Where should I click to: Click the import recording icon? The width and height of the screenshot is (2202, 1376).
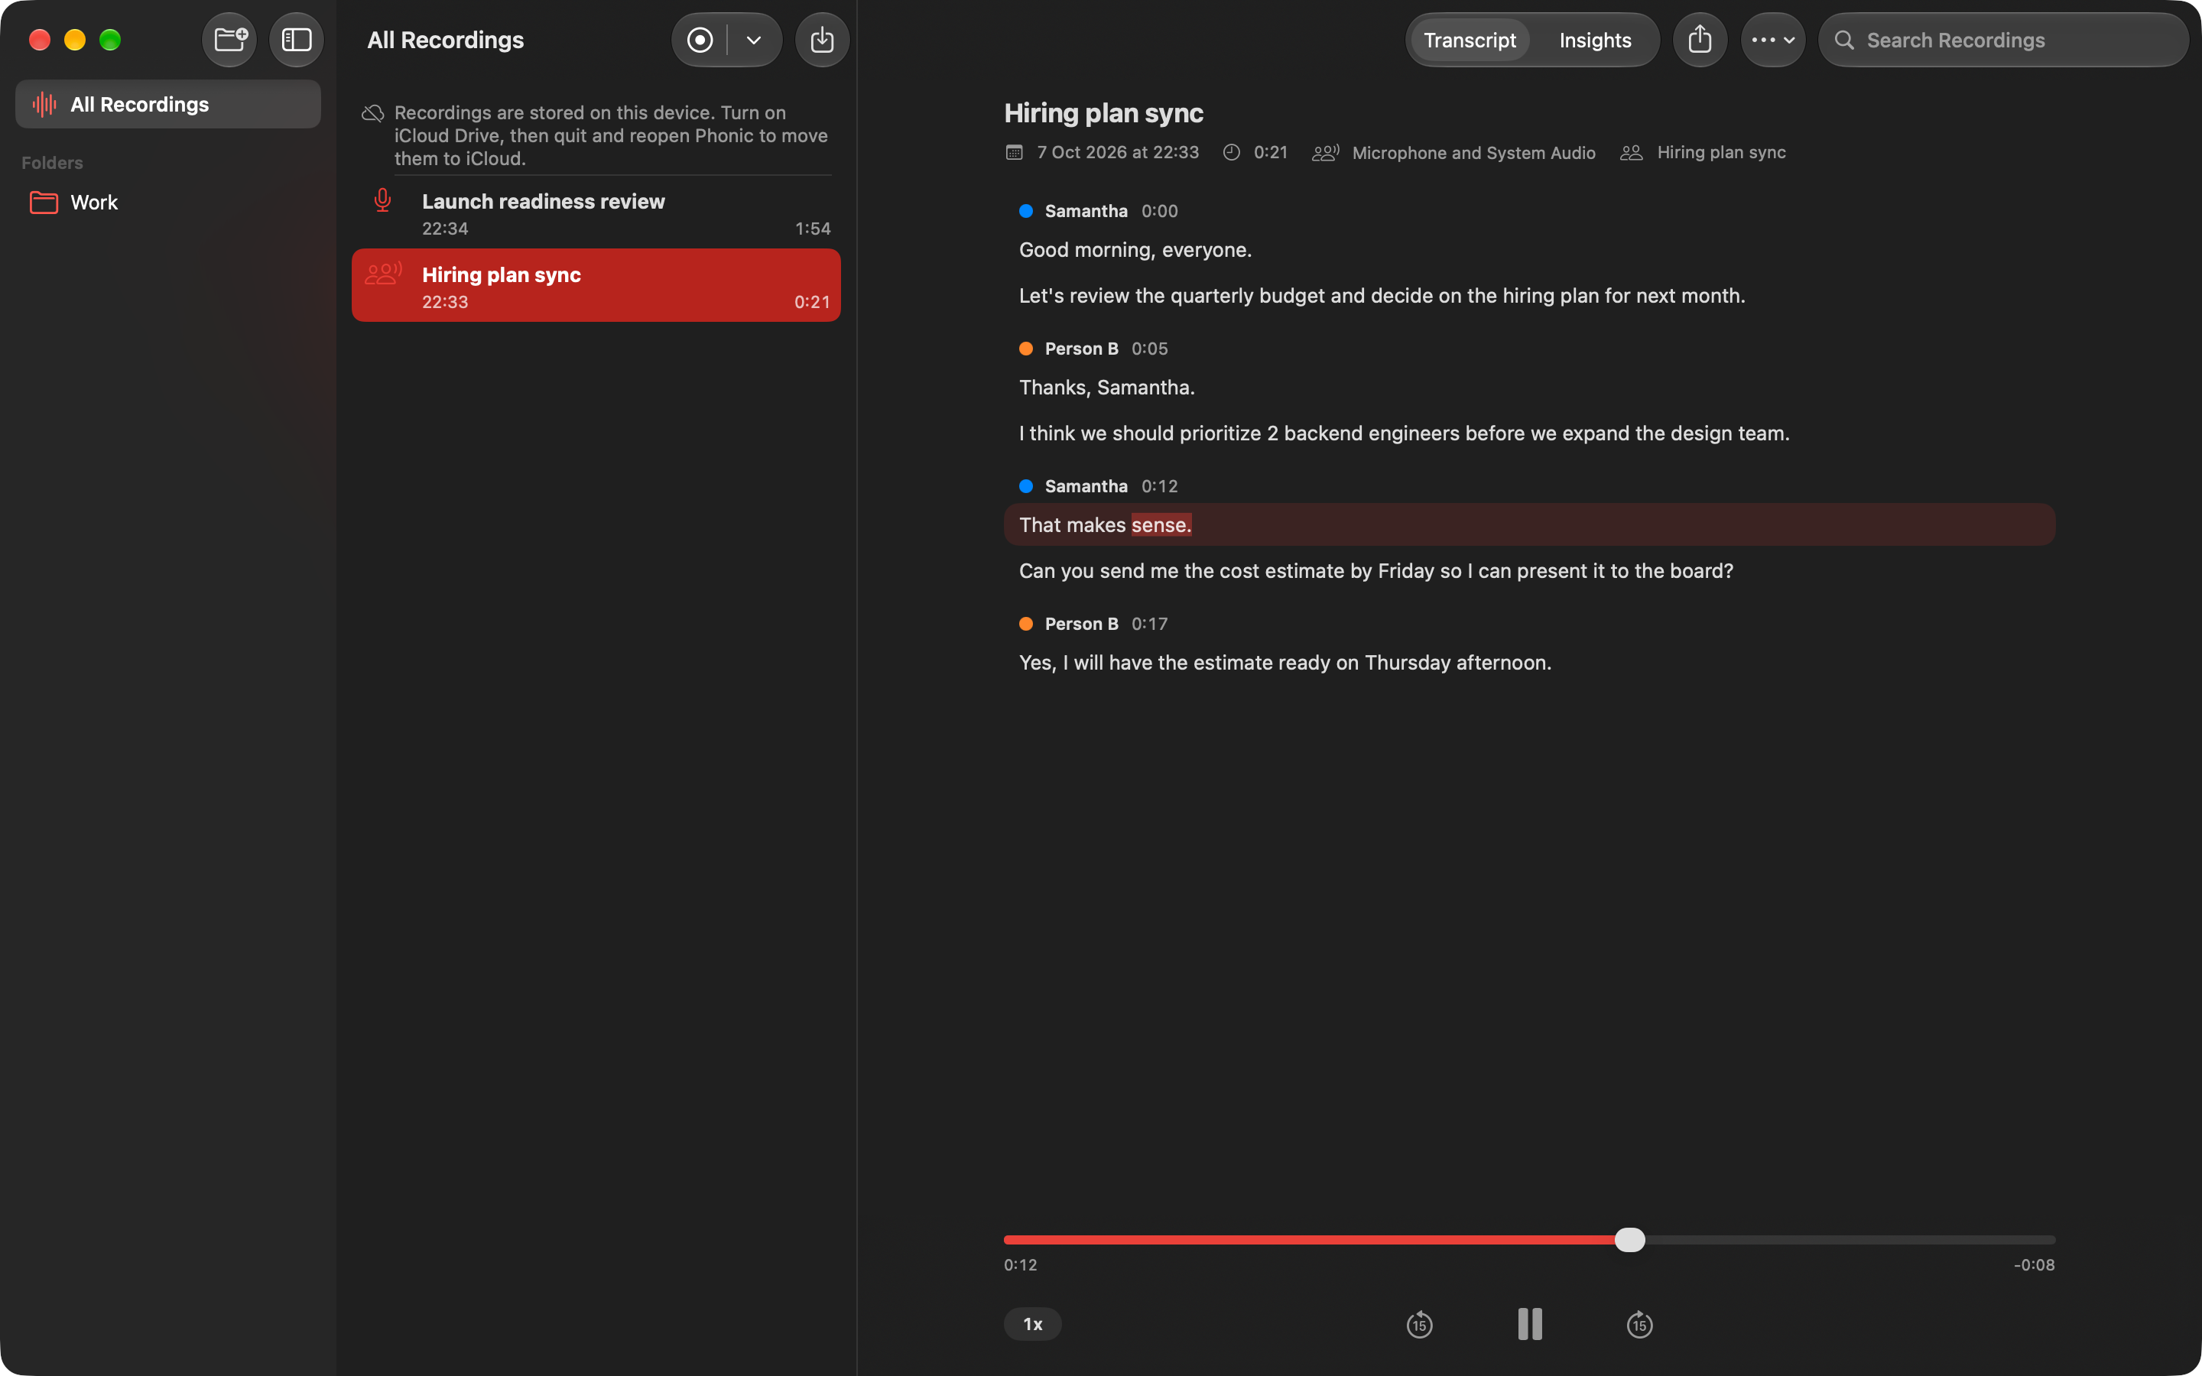coord(822,40)
